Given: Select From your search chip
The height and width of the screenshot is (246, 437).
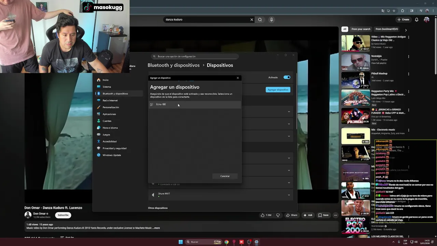Looking at the screenshot, I should point(361,29).
